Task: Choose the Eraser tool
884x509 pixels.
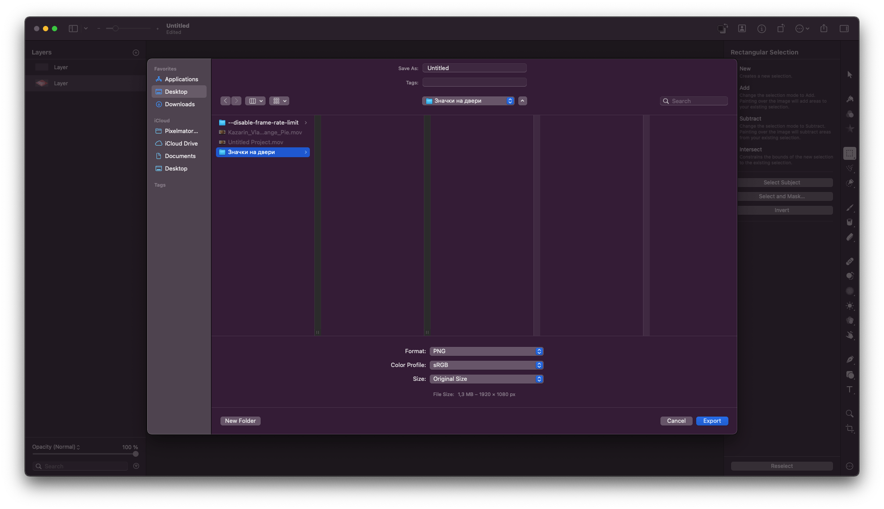Action: (x=850, y=237)
